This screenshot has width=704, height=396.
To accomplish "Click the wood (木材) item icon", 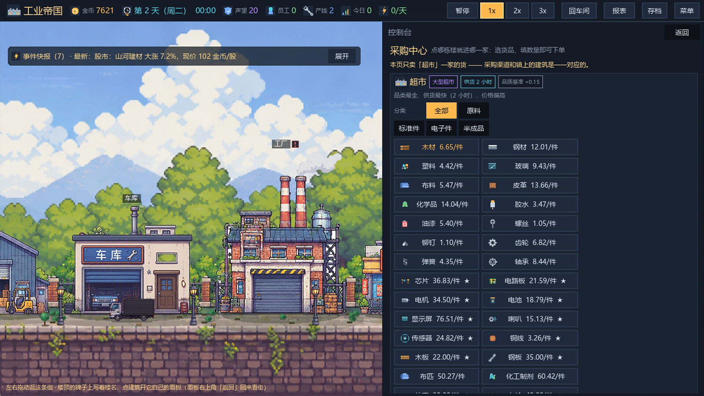I will (x=405, y=147).
